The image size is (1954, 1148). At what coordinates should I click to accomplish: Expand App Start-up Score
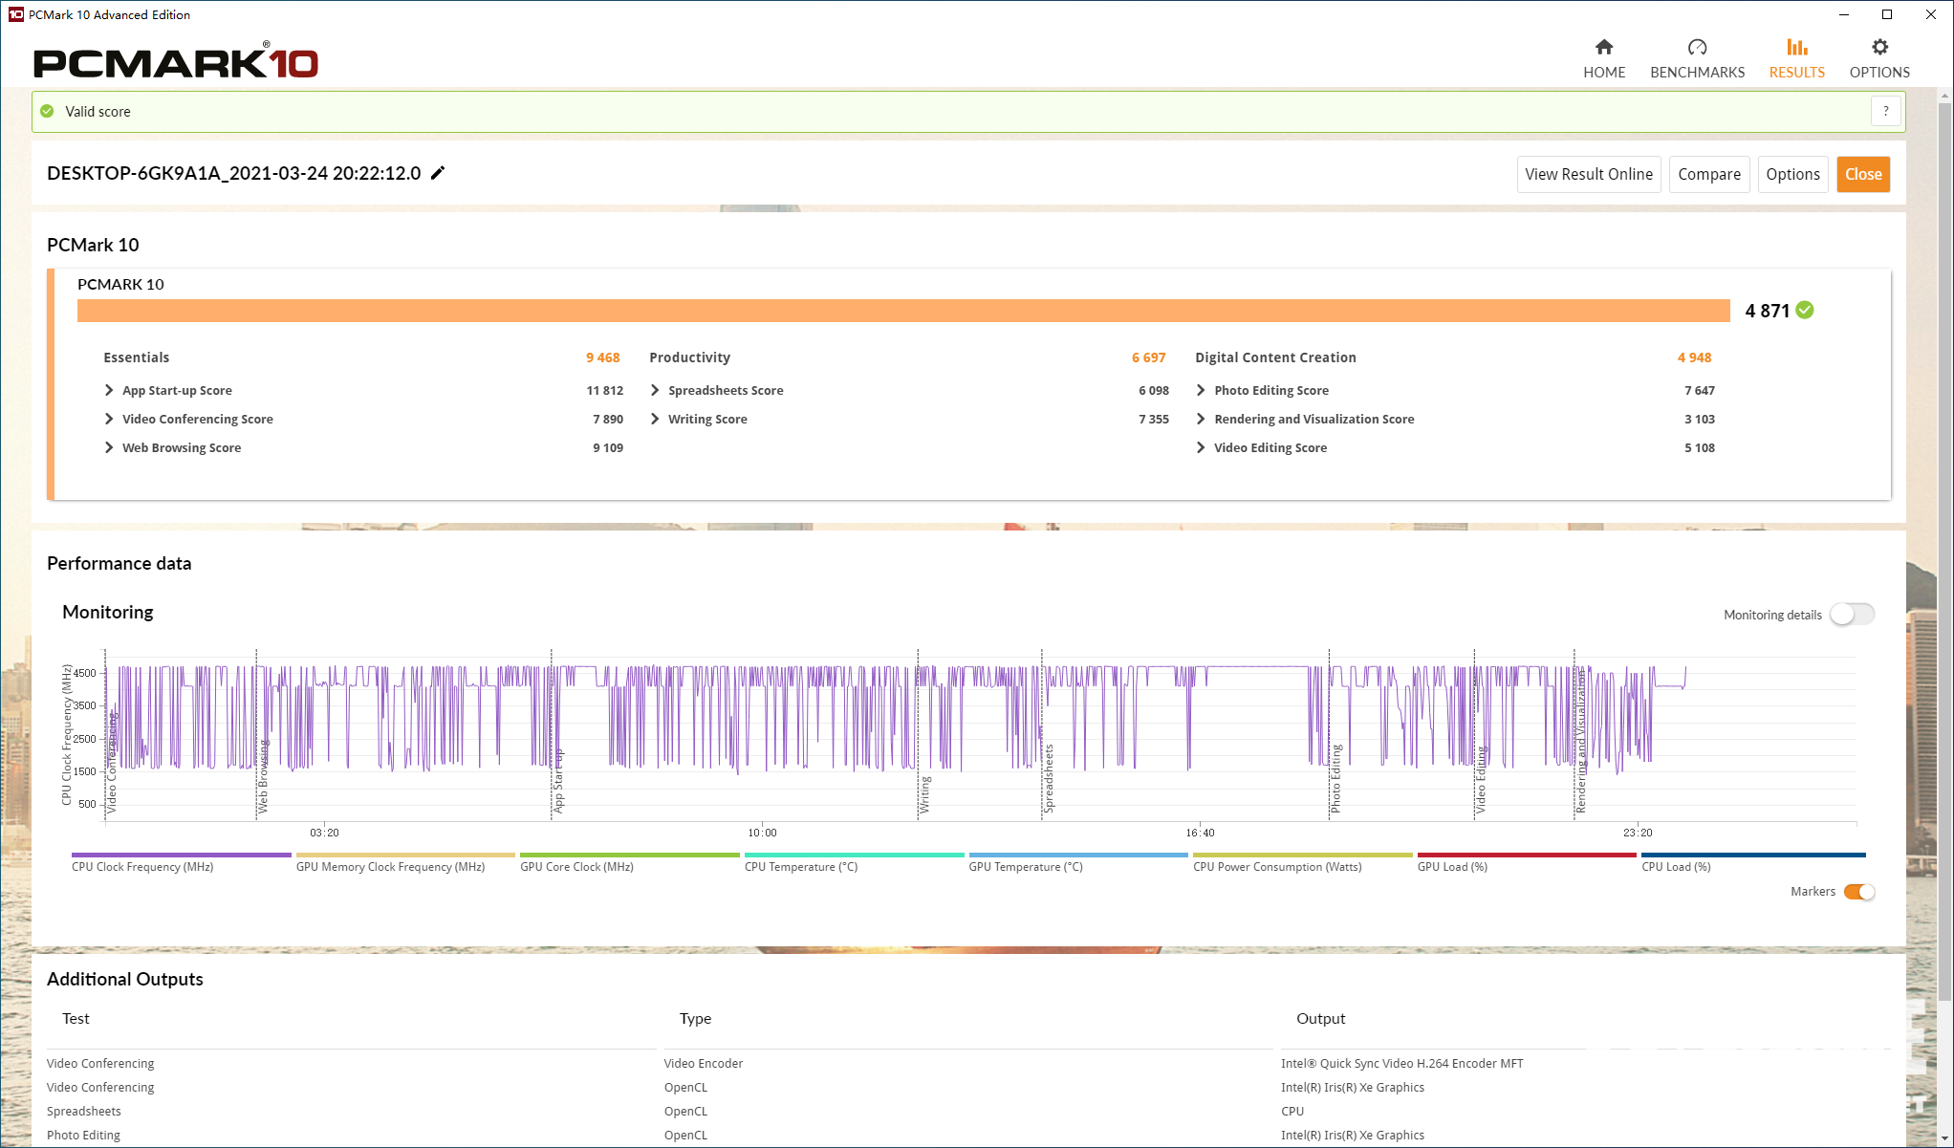pyautogui.click(x=109, y=390)
